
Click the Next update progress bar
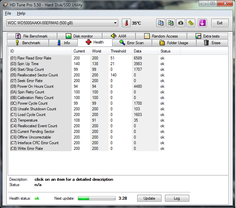click(97, 198)
